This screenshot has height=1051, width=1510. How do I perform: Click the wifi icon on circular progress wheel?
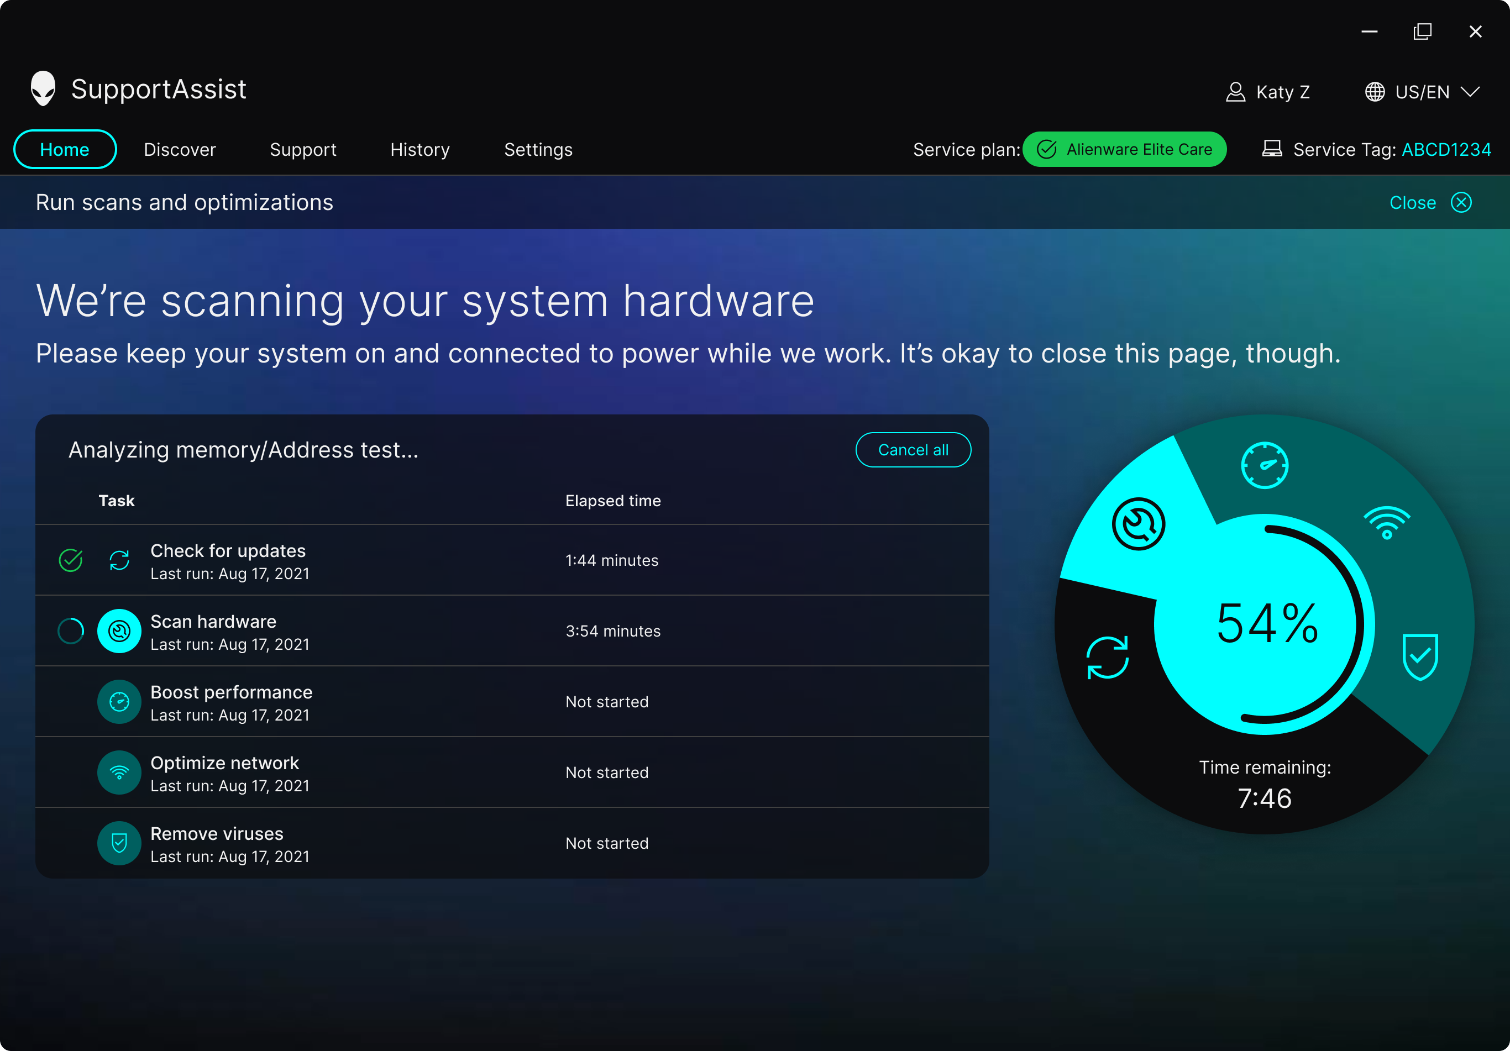1386,523
